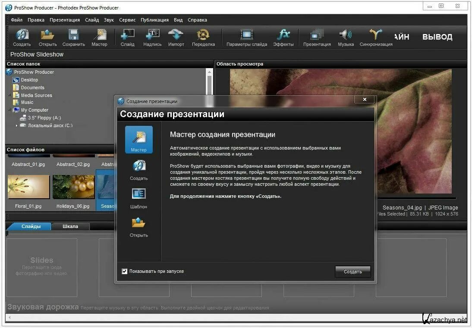Screen dimensions: 472x328
Task: Launch the Мастер wizard from the toolbar
Action: tap(99, 37)
